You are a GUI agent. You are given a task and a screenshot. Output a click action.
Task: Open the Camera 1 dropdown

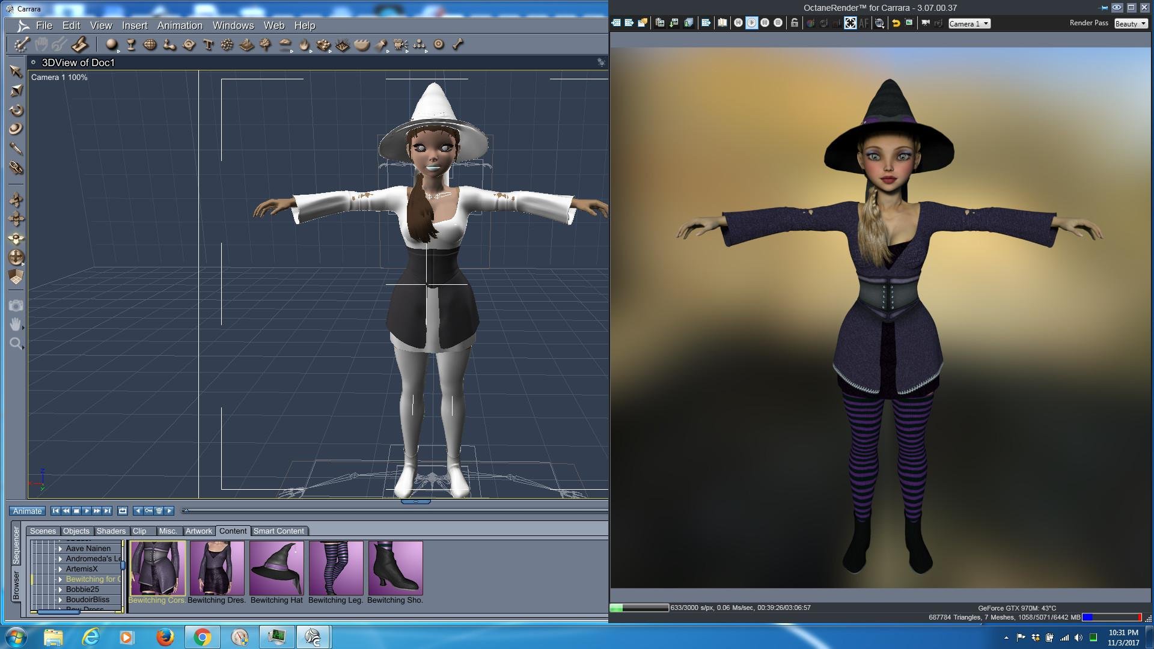click(969, 23)
